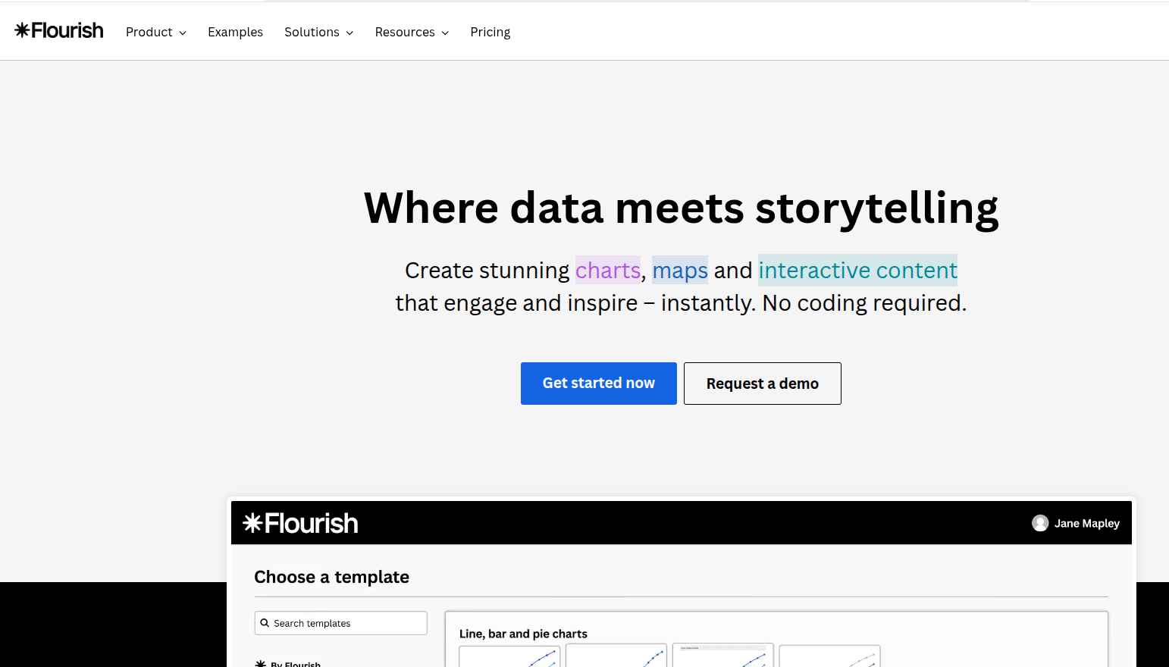
Task: Select the highlighted word maps
Action: click(679, 271)
